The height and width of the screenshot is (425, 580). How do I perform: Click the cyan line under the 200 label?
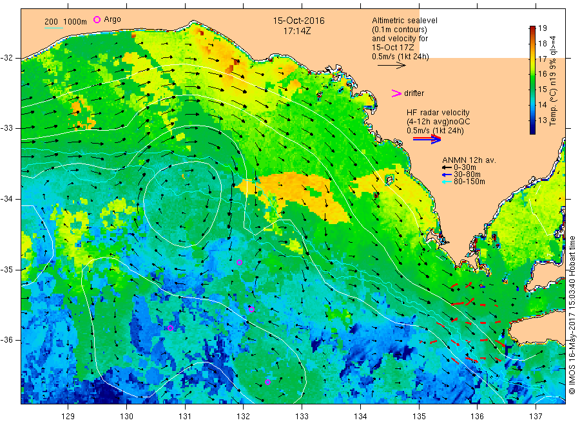(x=53, y=27)
